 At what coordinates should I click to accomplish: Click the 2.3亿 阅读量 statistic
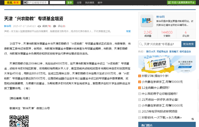(148, 34)
